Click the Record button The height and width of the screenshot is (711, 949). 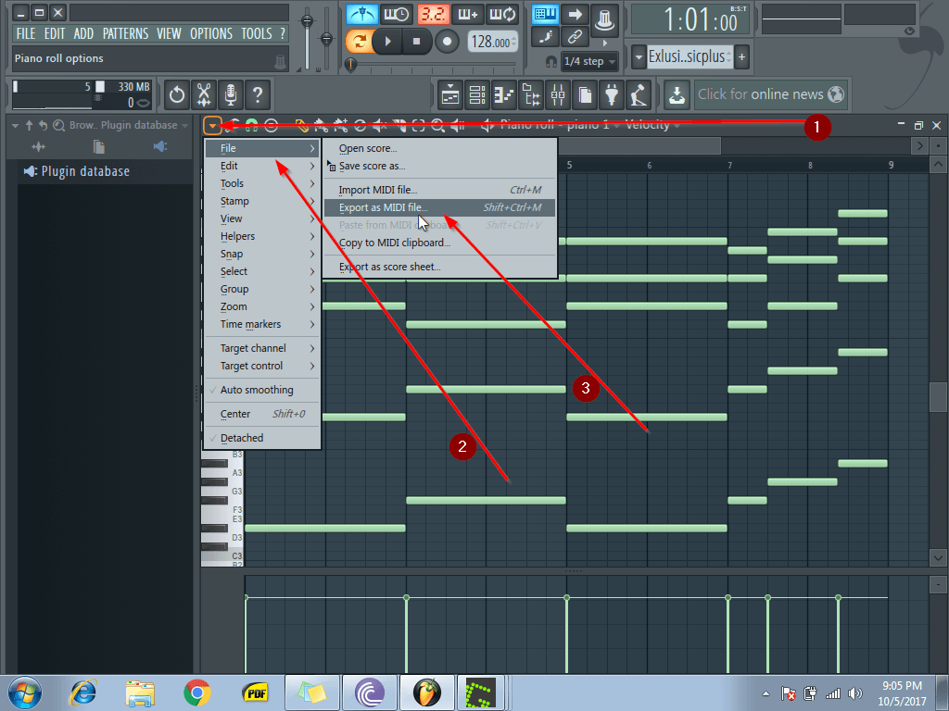pyautogui.click(x=448, y=41)
